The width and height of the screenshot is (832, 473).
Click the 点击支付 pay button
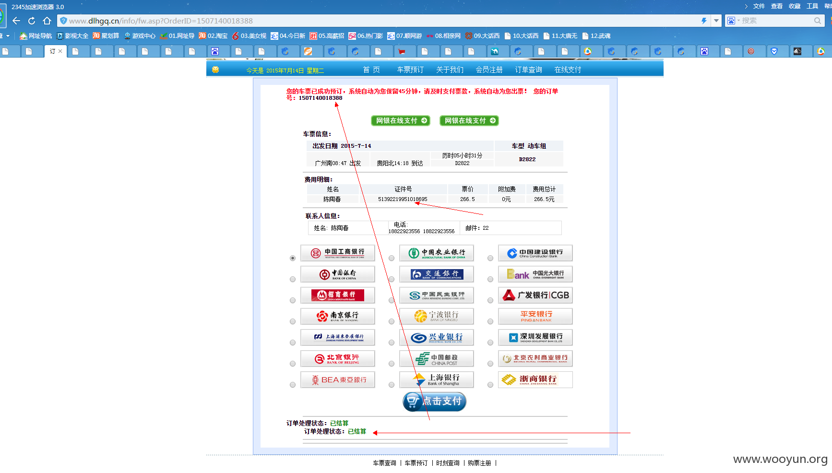click(x=434, y=402)
